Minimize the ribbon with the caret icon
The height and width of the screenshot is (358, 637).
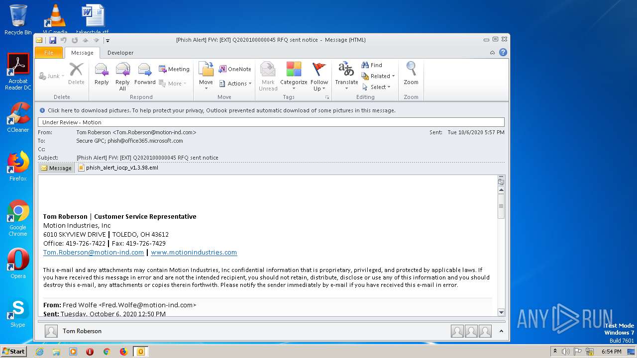click(x=492, y=53)
